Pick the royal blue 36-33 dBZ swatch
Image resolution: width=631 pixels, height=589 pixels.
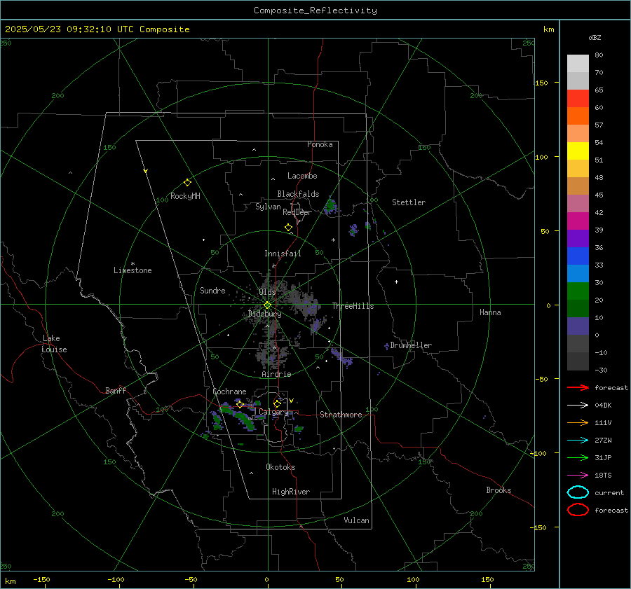tap(578, 256)
